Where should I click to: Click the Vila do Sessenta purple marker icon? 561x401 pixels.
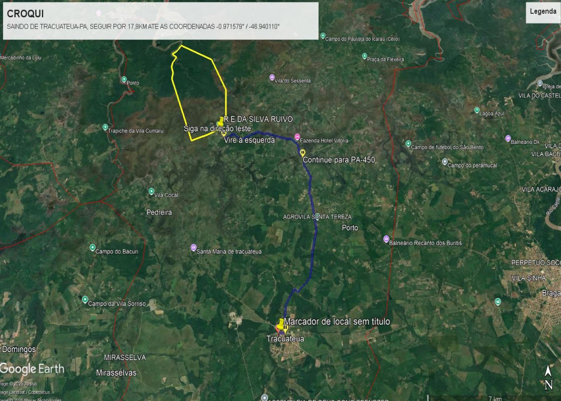pyautogui.click(x=272, y=77)
